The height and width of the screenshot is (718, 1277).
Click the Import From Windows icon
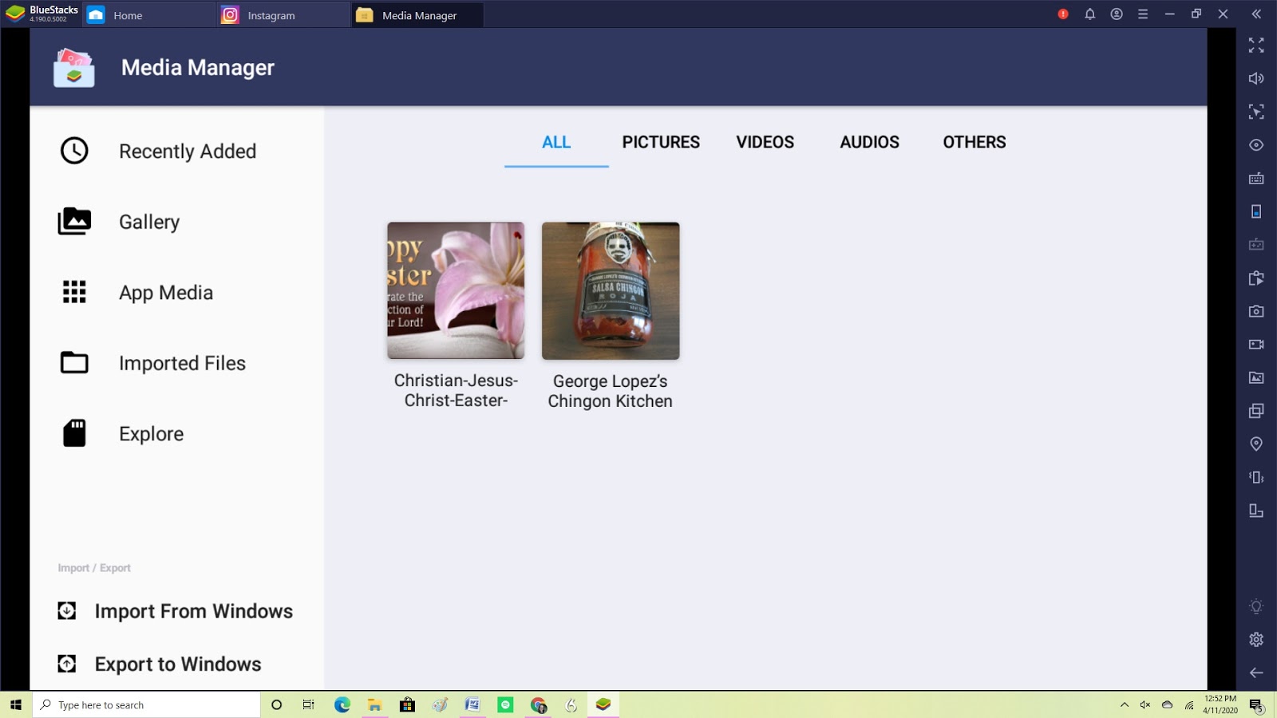67,610
